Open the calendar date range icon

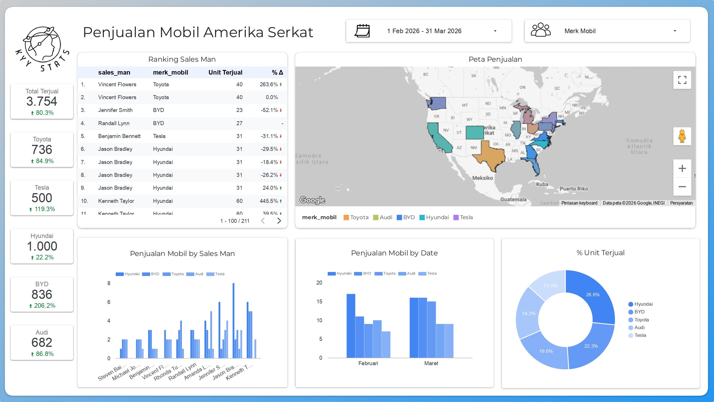tap(362, 31)
